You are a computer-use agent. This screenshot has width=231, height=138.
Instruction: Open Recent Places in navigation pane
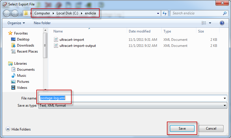pos(27,51)
